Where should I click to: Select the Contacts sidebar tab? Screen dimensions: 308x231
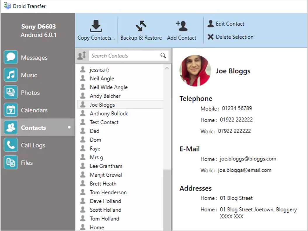(x=38, y=127)
